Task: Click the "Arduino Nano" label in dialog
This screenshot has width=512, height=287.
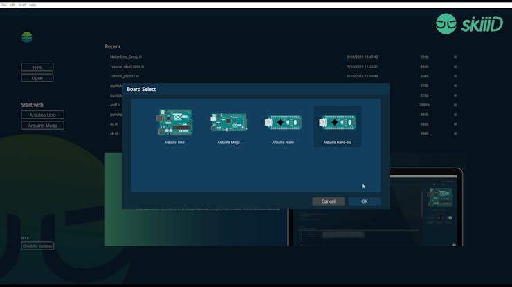Action: click(283, 143)
